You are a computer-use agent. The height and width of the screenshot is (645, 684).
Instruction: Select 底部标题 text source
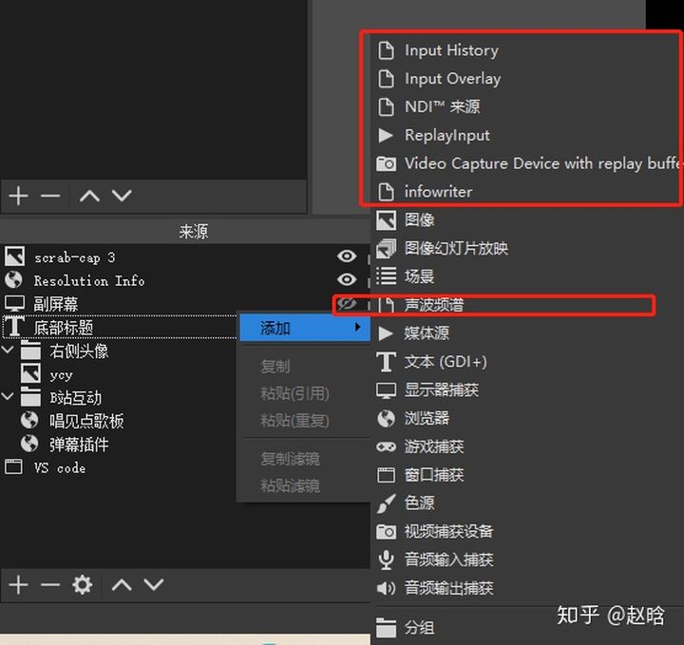click(x=120, y=327)
